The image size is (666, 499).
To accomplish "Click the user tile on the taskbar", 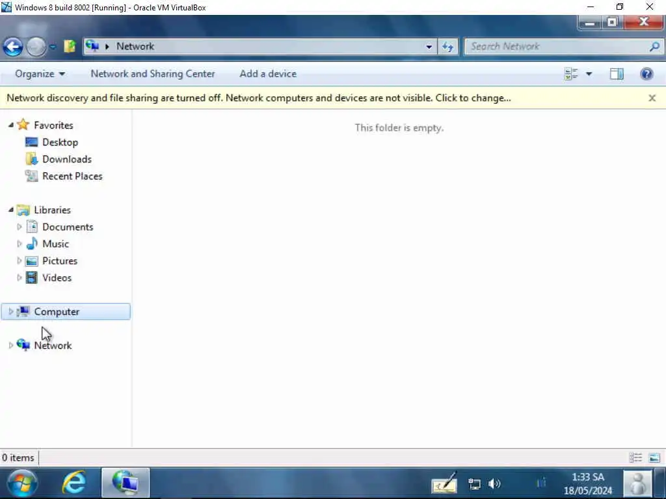I will (637, 483).
